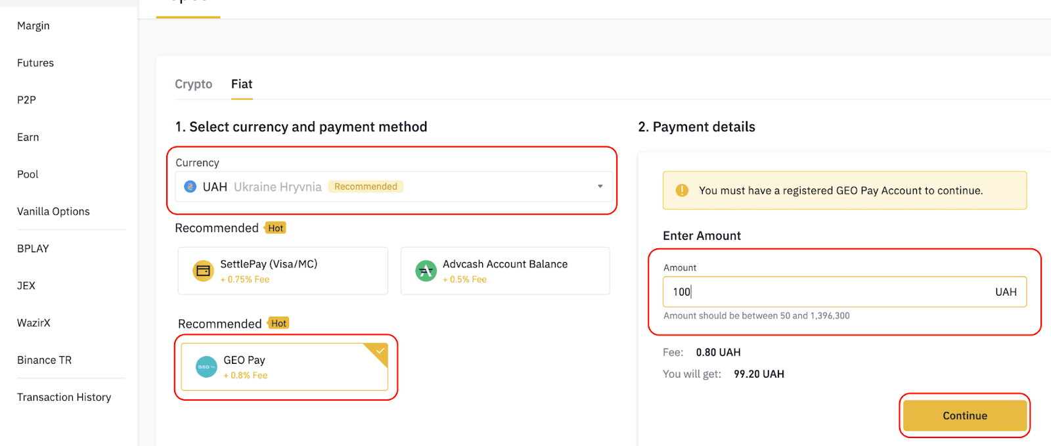This screenshot has height=446, width=1051.
Task: Select Advcash Account Balance payment method
Action: point(505,271)
